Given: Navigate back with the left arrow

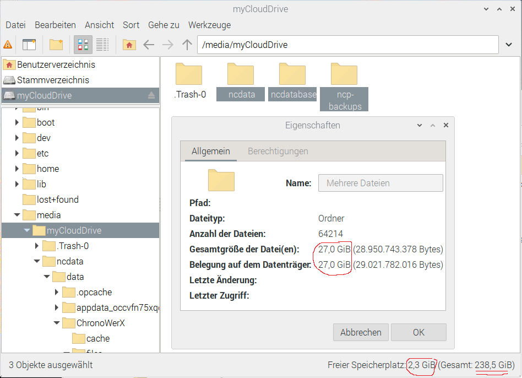Looking at the screenshot, I should point(149,45).
